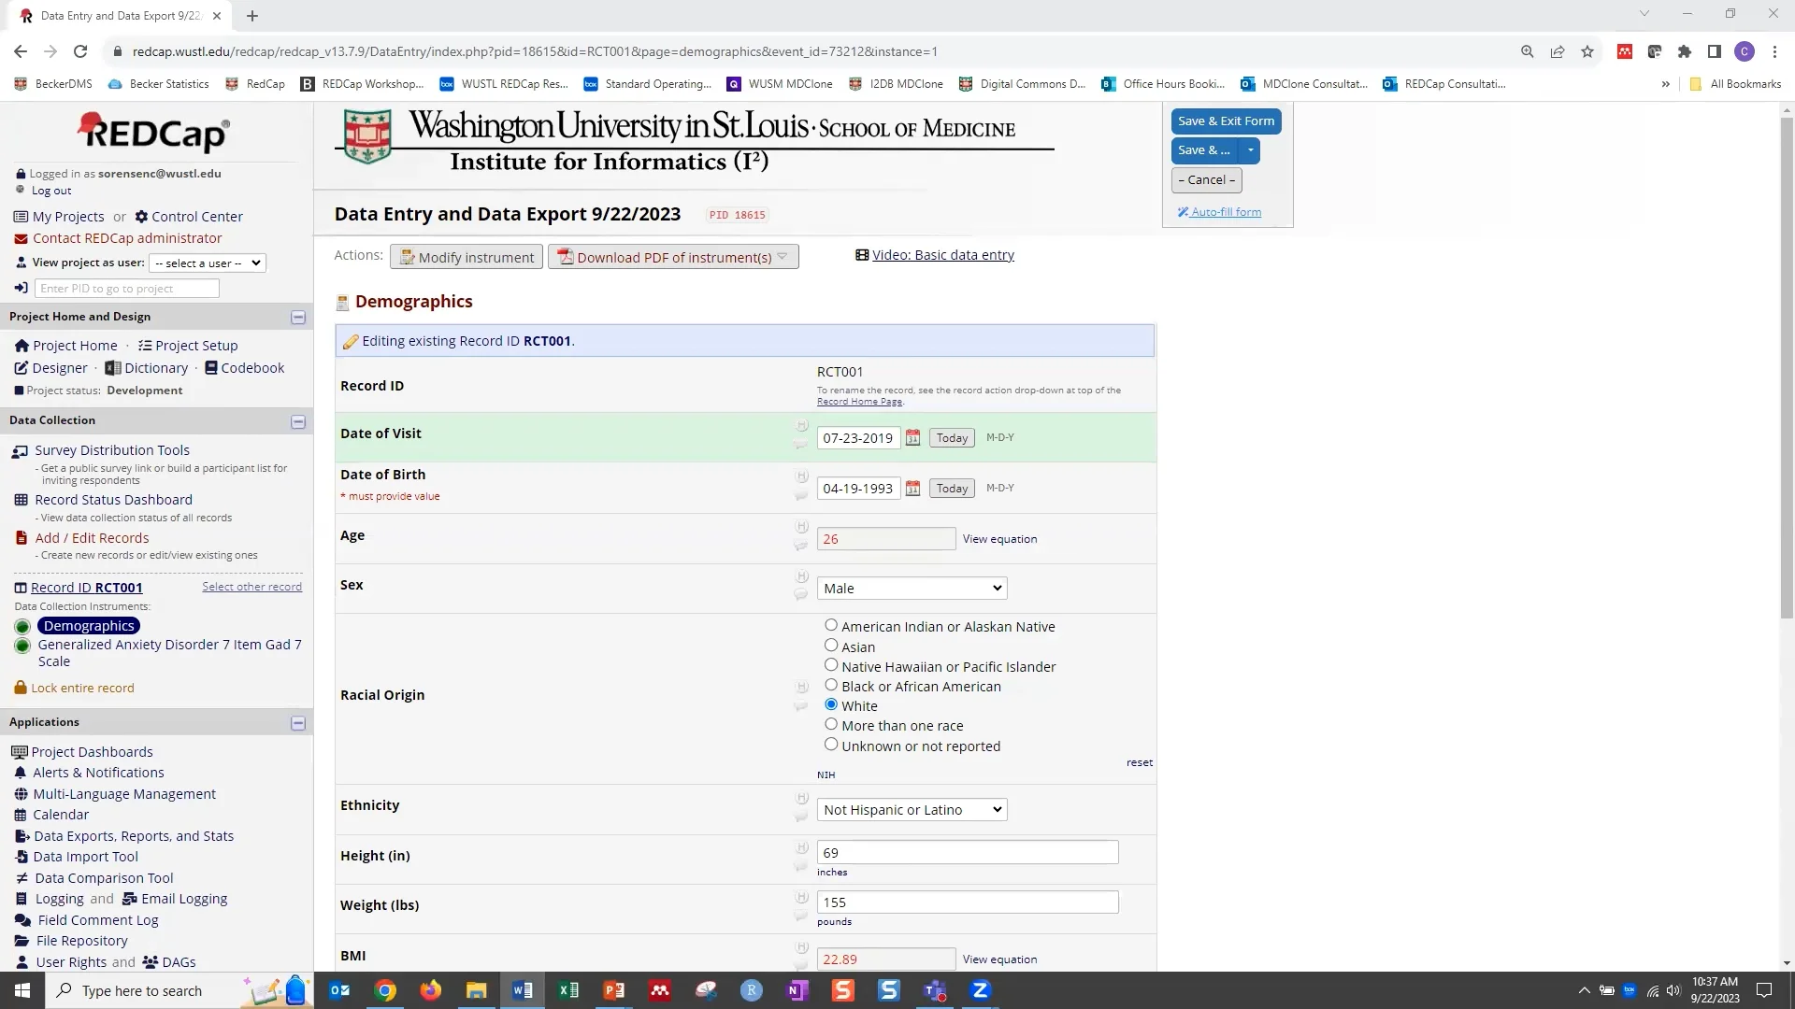
Task: Open the Sex dropdown
Action: click(x=912, y=588)
